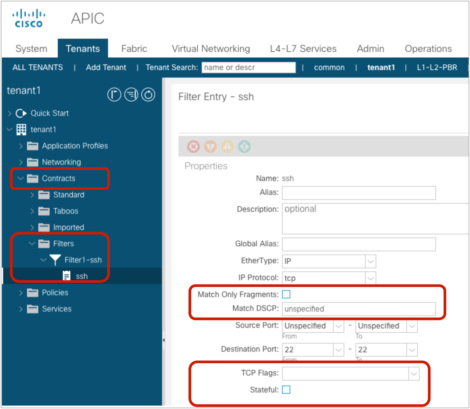
Task: Click the ALL TENANTS link
Action: coord(38,67)
